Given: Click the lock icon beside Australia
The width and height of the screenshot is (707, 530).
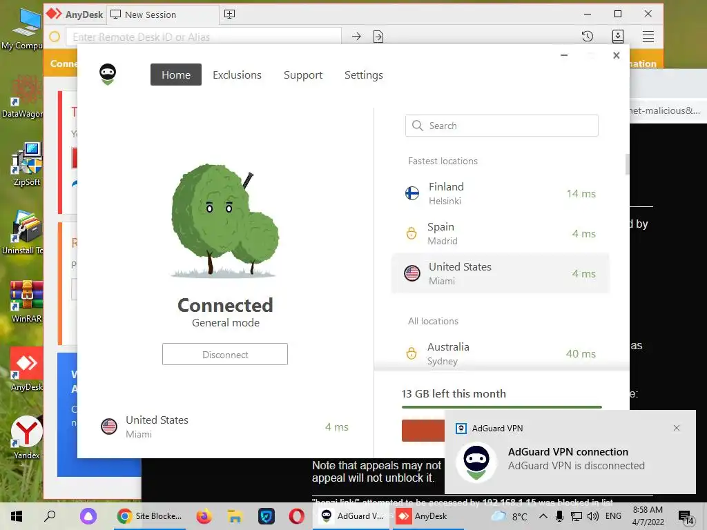Looking at the screenshot, I should point(411,353).
